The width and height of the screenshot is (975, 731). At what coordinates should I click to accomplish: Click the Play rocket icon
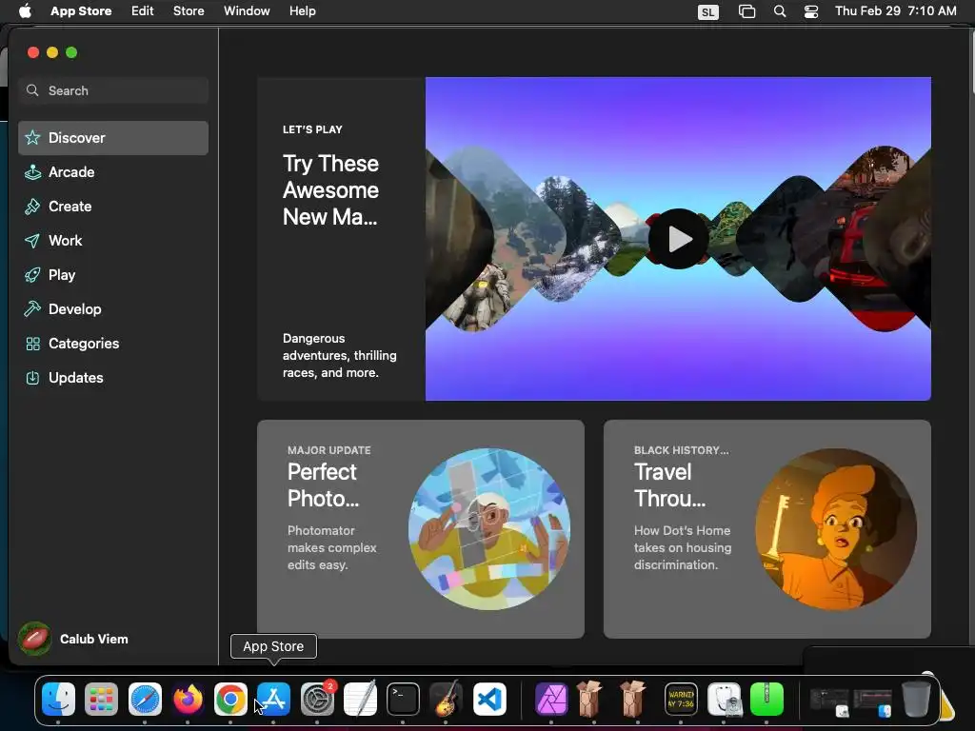tap(32, 275)
